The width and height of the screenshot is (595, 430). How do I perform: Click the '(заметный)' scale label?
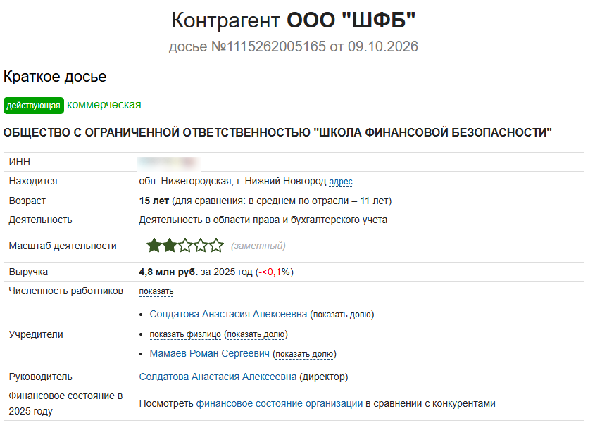[x=258, y=246]
